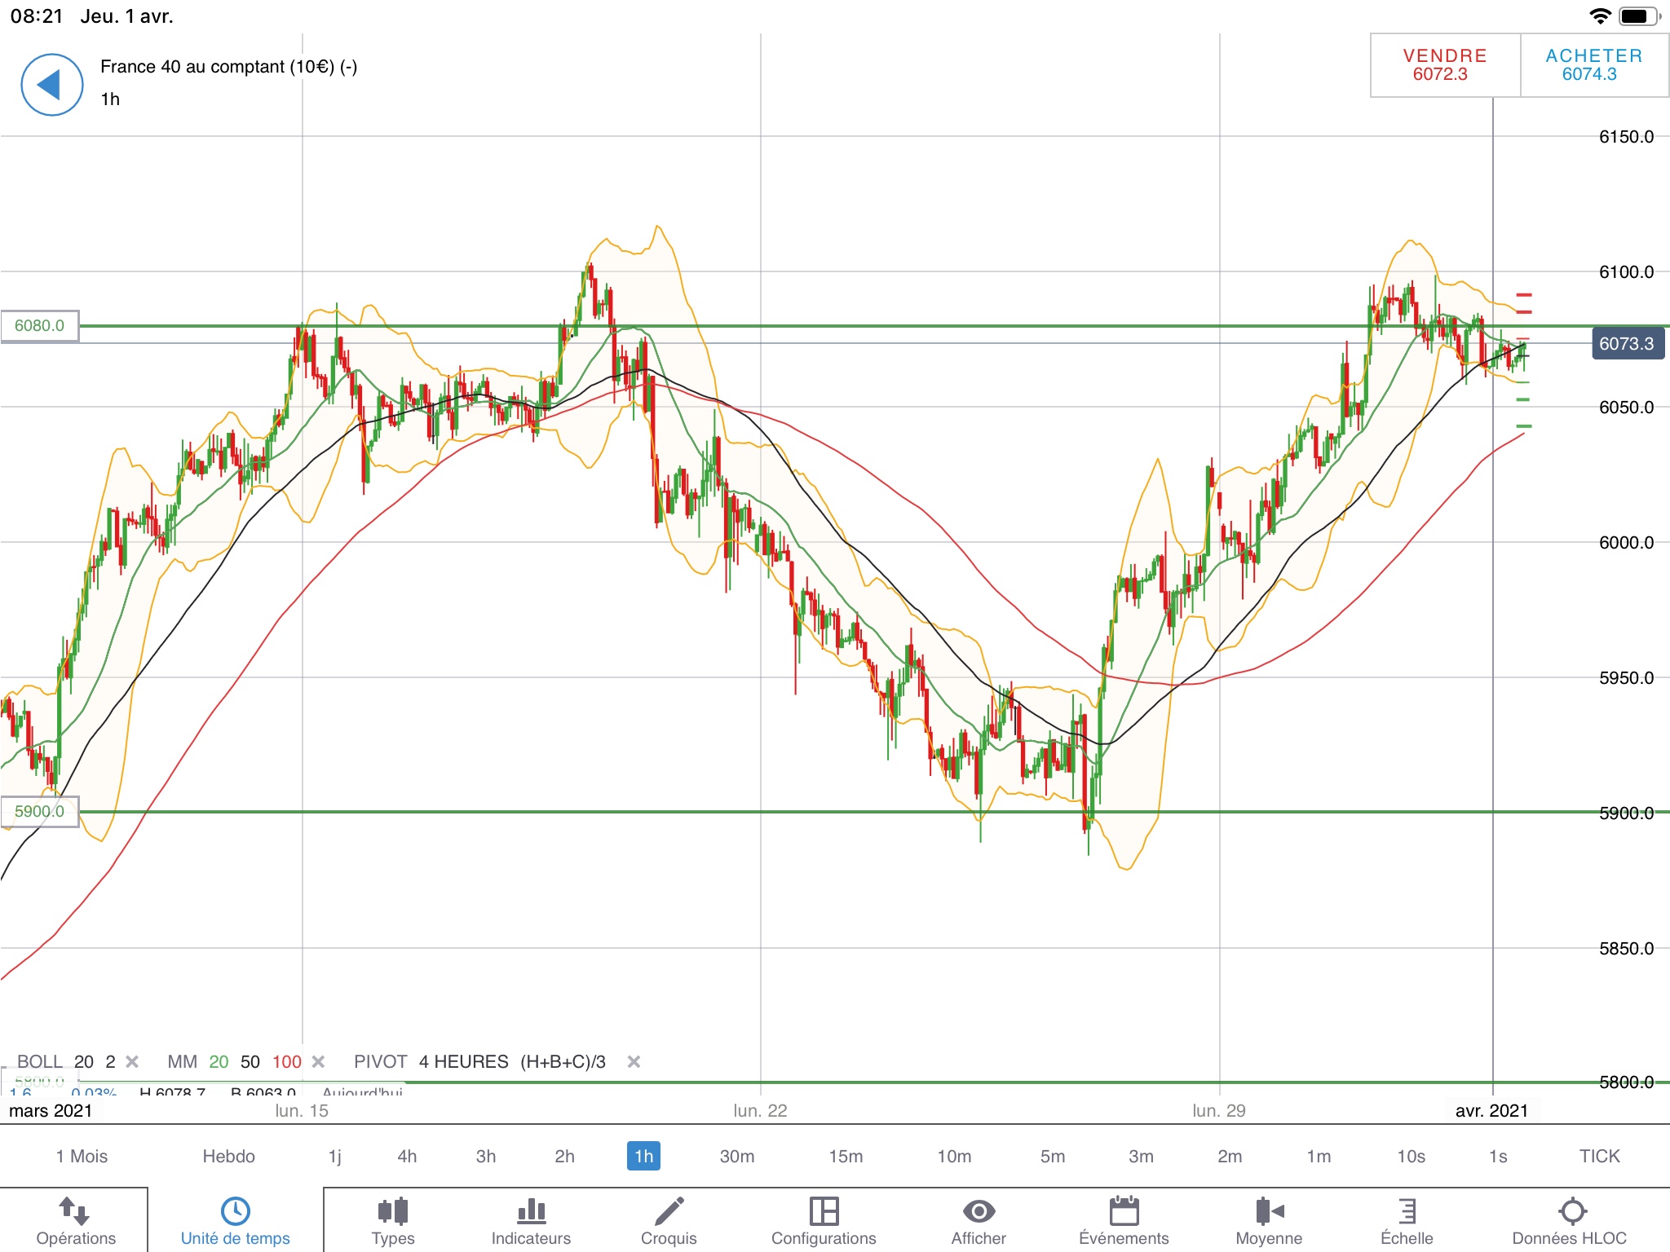Screen dimensions: 1670x1252
Task: Toggle the Afficher eye visibility menu
Action: tap(979, 1212)
